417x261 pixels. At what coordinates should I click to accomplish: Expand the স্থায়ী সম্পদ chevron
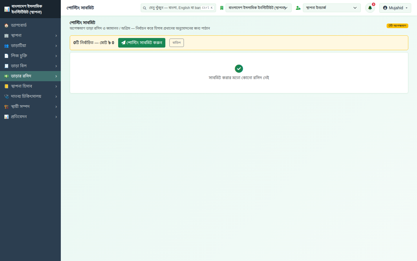[x=56, y=107]
